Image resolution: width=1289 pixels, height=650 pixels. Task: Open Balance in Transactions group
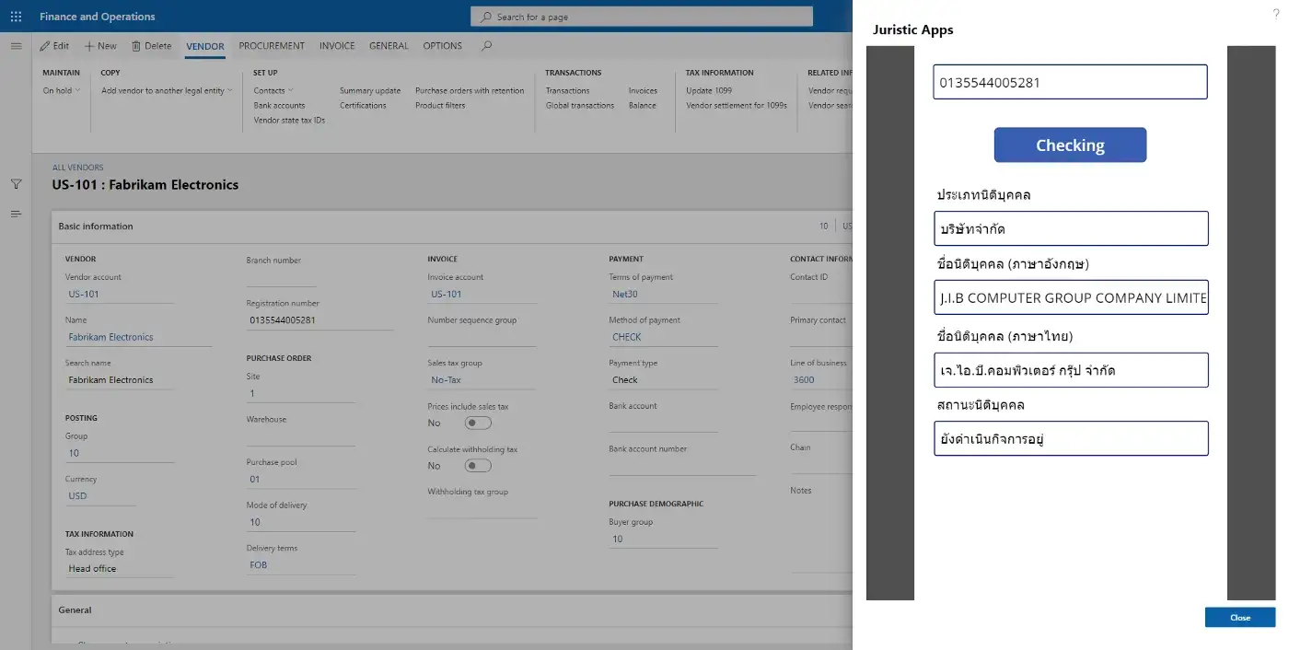642,105
